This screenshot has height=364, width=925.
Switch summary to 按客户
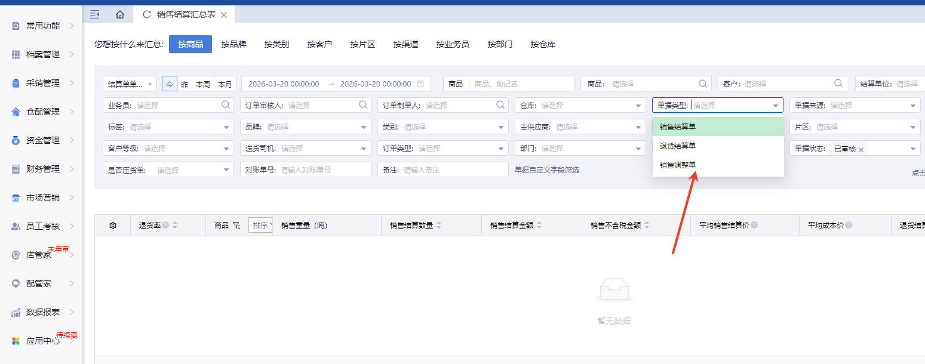coord(319,44)
